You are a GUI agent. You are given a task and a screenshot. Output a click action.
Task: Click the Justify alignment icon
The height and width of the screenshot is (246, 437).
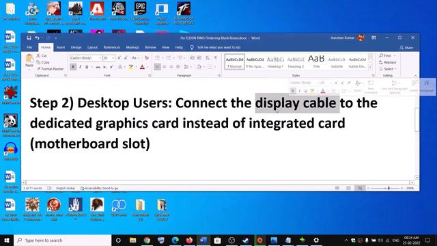point(178,67)
